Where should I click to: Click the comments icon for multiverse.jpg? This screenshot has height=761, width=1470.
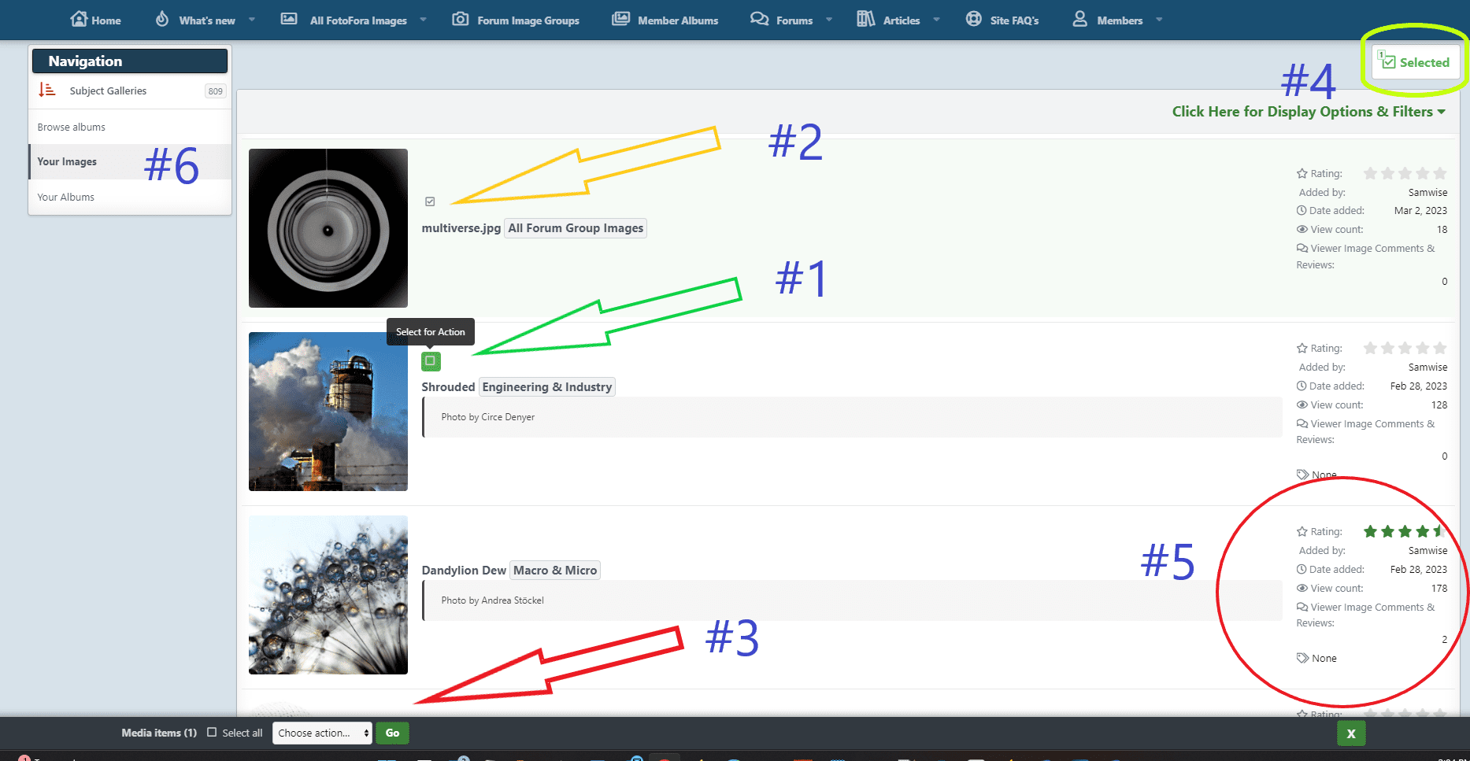(1302, 248)
